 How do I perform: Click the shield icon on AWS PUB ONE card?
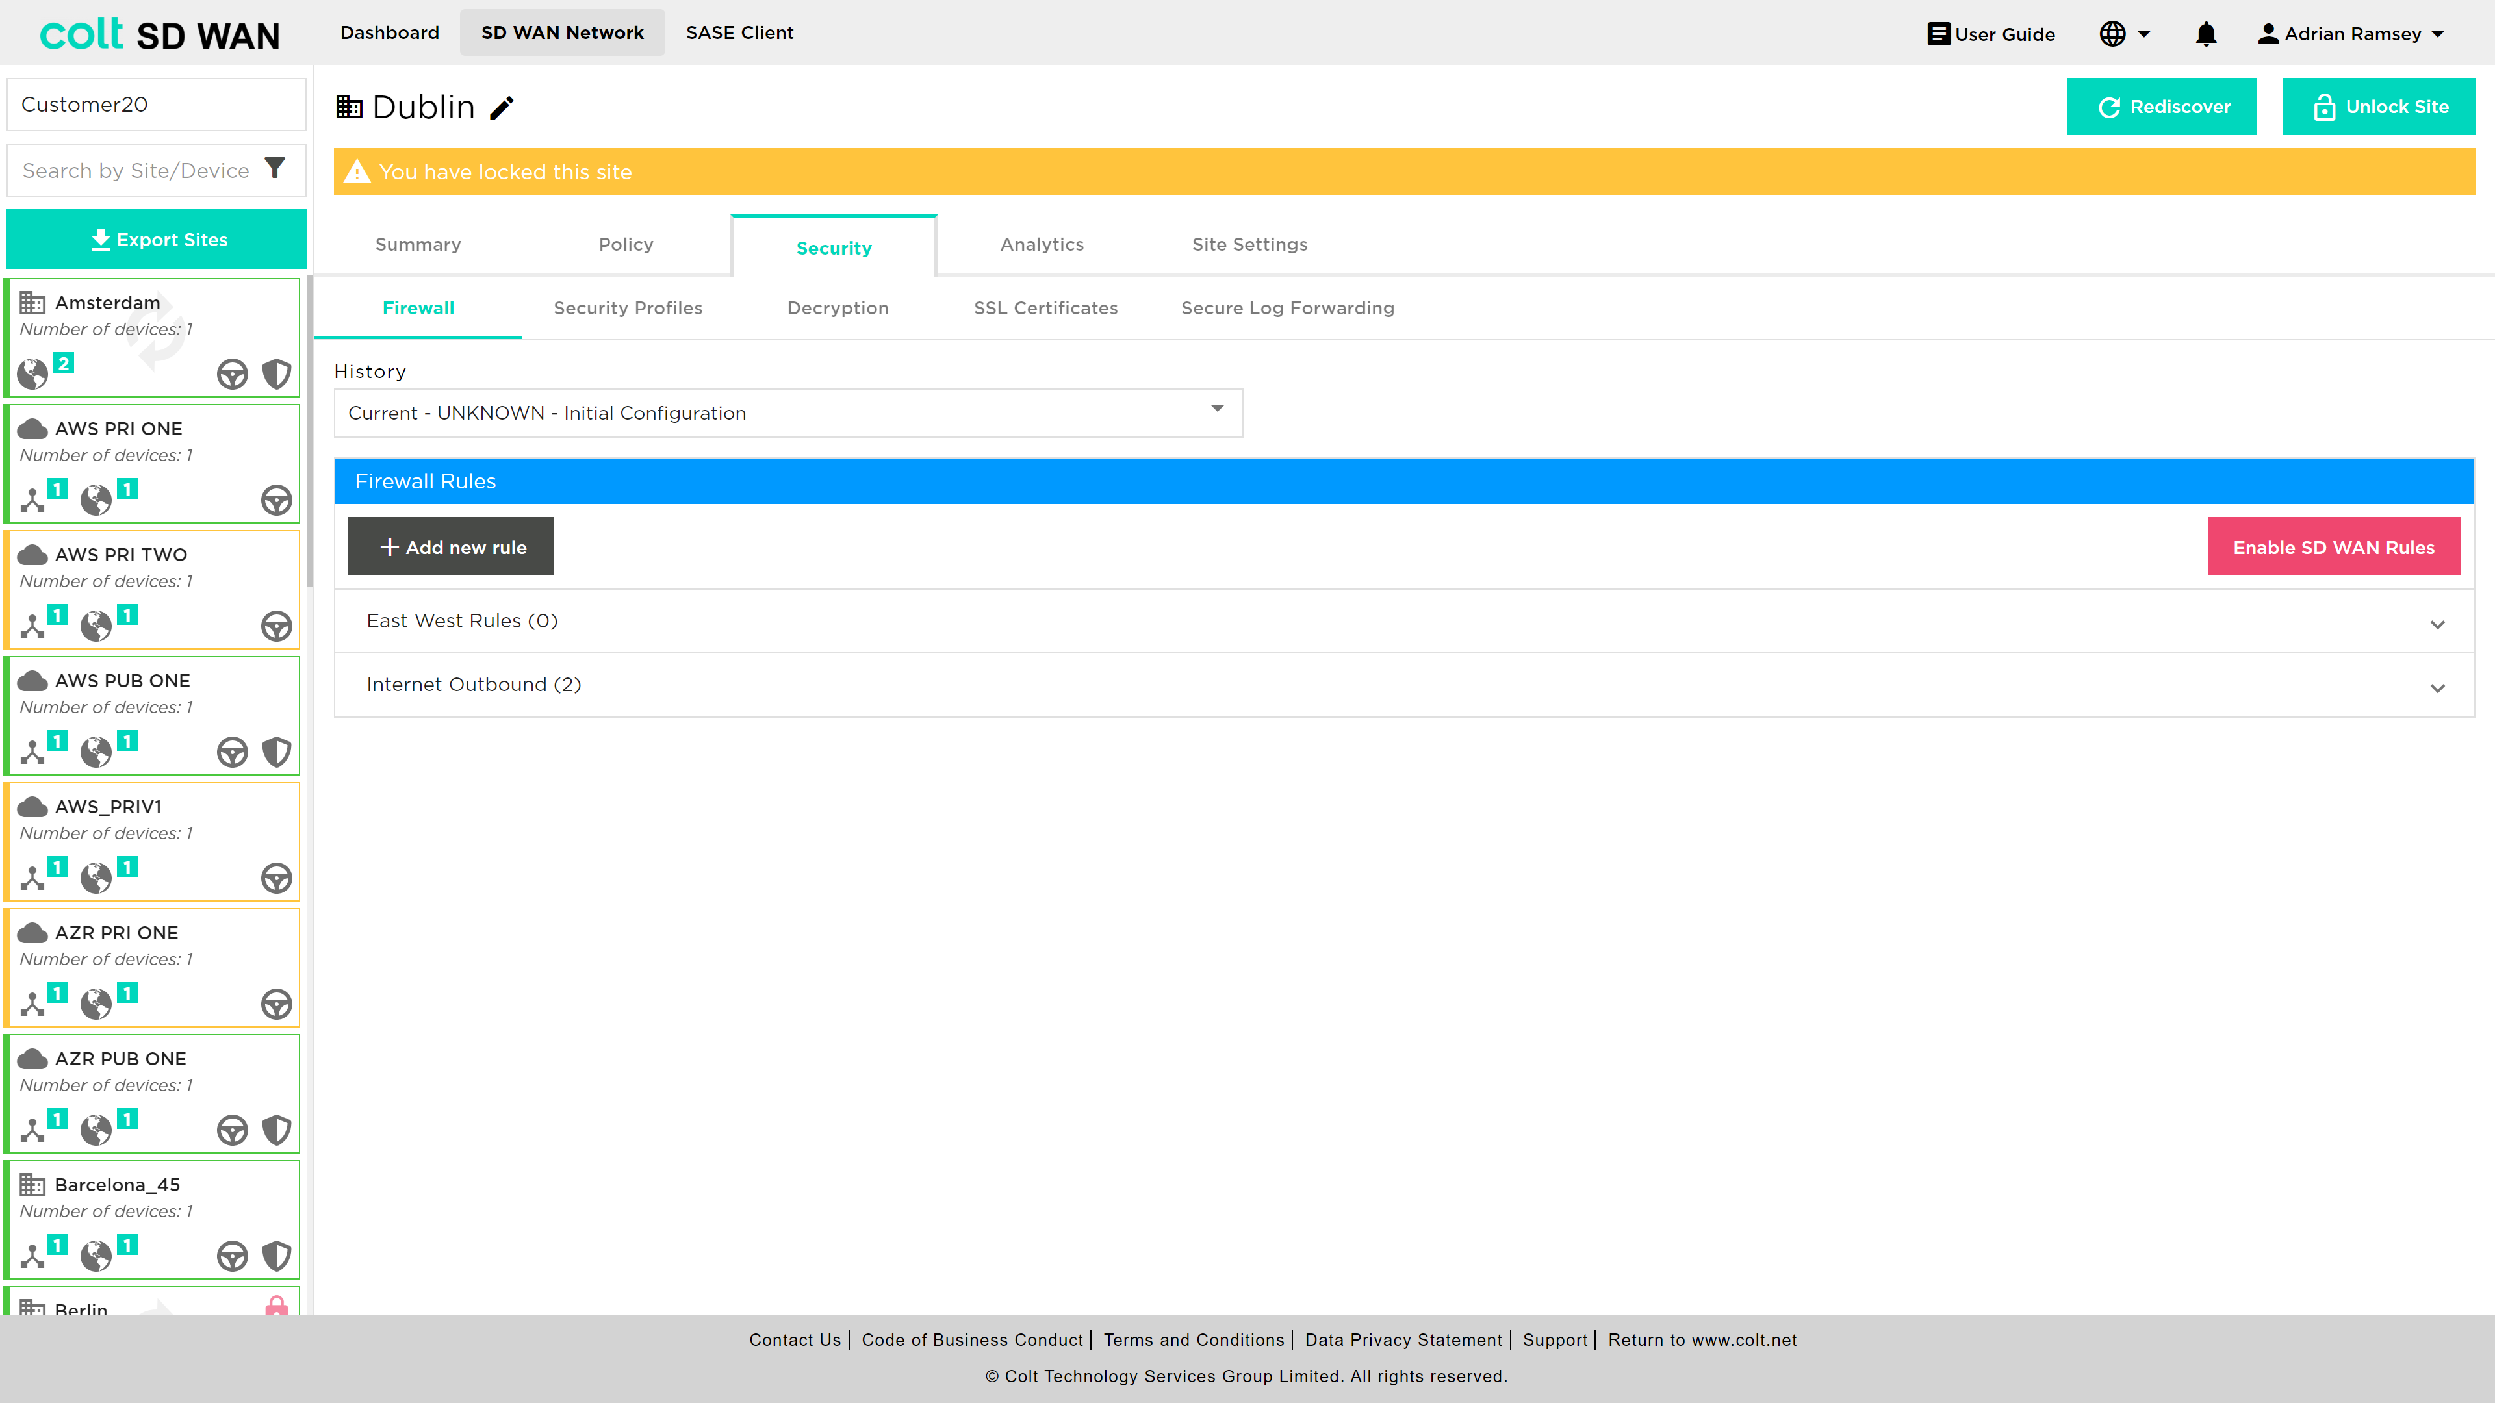277,752
